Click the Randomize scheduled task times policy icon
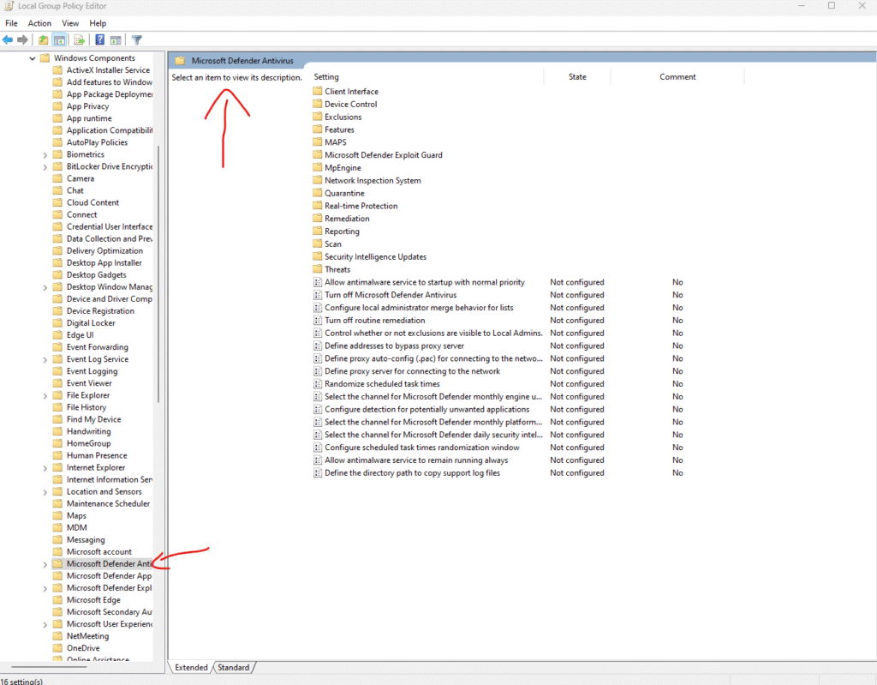Image resolution: width=877 pixels, height=685 pixels. coord(318,384)
